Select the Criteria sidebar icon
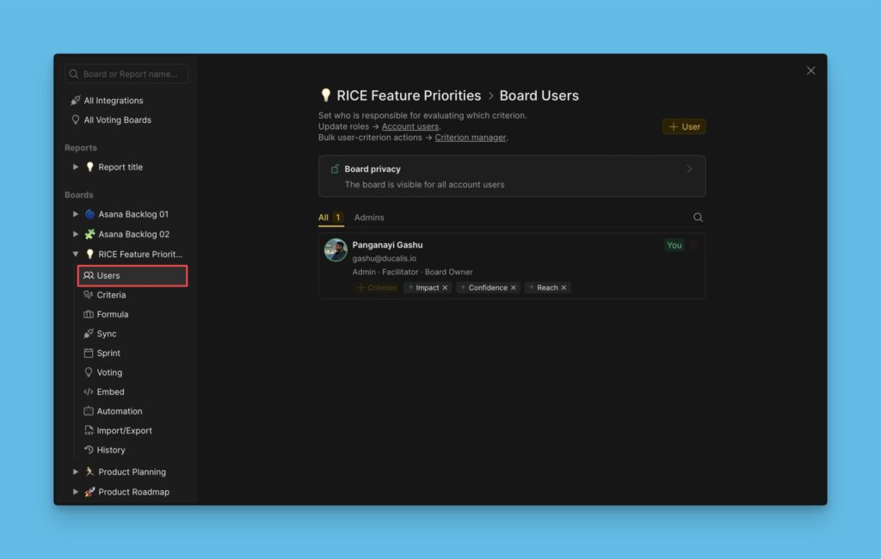 [x=89, y=295]
